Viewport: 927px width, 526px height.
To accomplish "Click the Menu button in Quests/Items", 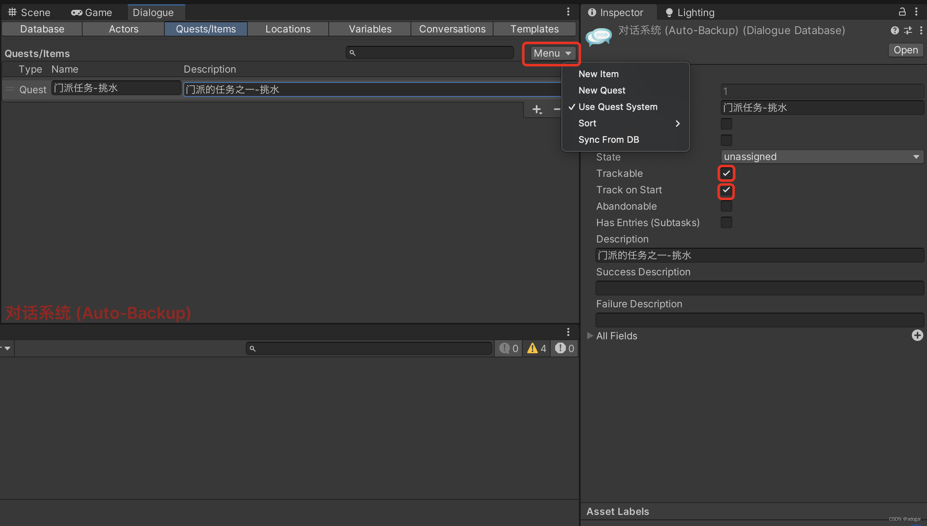I will tap(552, 53).
